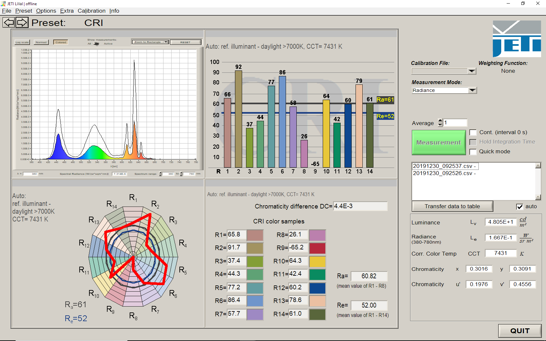546x341 pixels.
Task: Click the R9 red color swatch
Action: [x=318, y=248]
